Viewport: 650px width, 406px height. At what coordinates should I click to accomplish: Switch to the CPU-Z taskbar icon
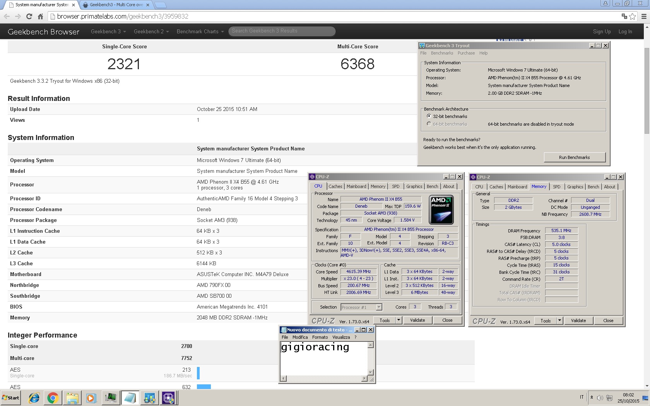168,398
